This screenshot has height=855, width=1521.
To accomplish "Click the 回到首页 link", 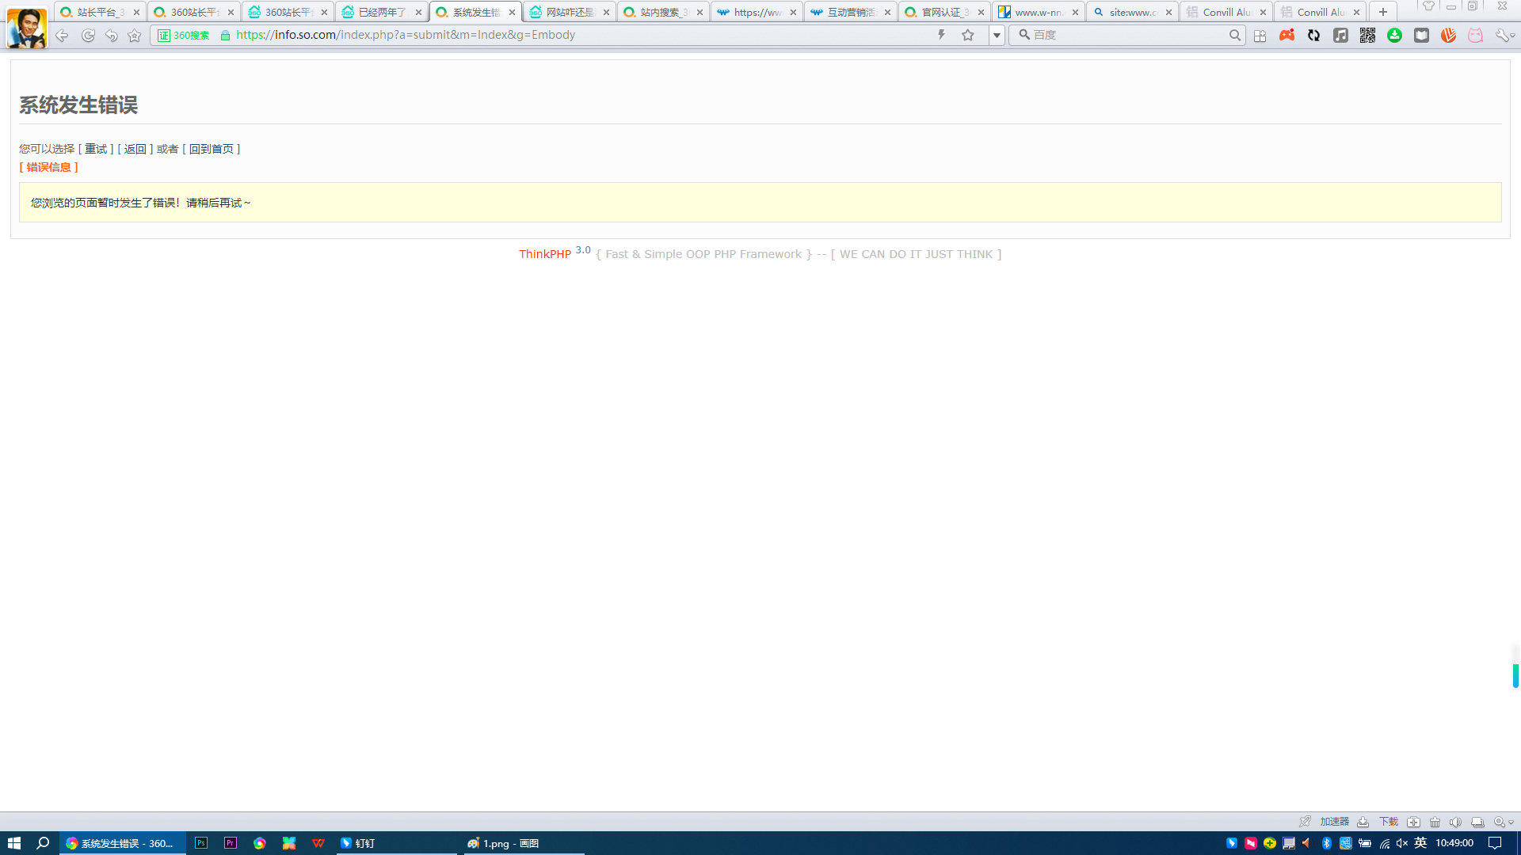I will click(211, 149).
